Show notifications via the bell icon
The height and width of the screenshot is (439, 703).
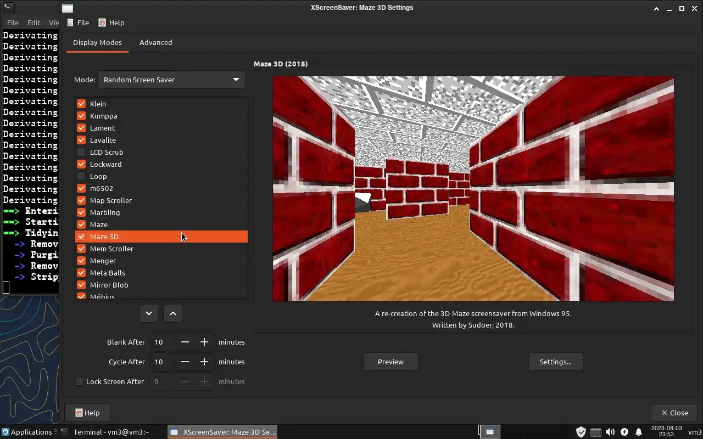tap(639, 432)
